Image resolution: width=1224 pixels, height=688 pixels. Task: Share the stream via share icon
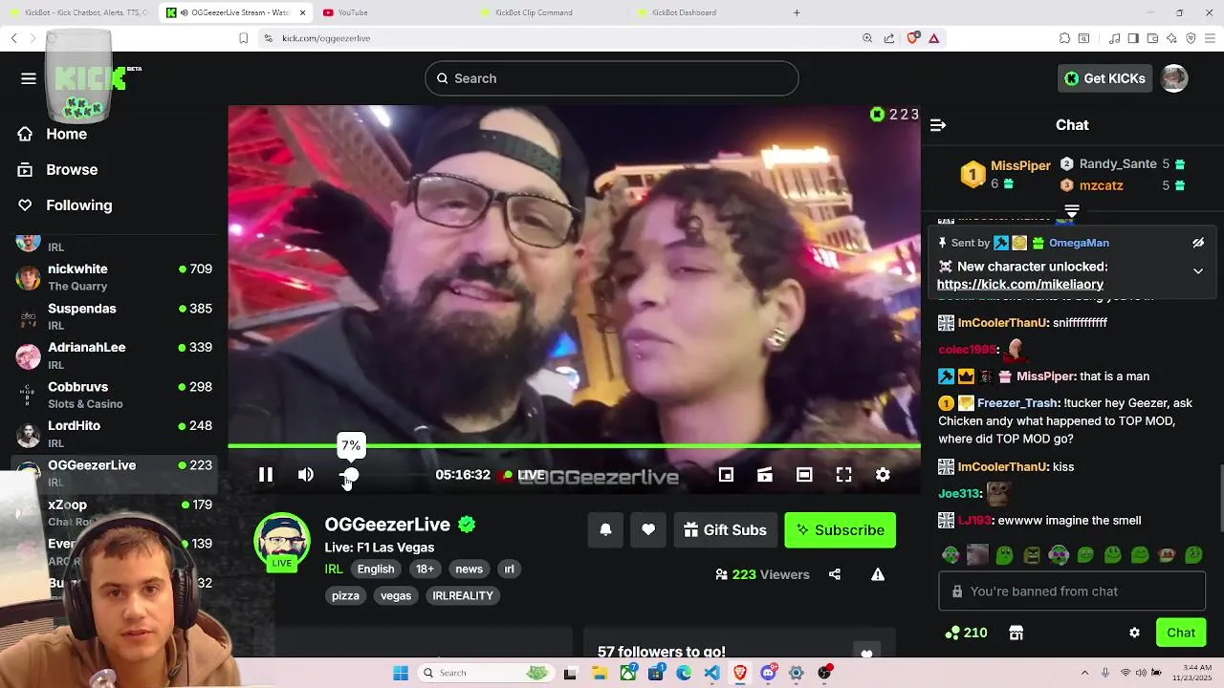[835, 574]
